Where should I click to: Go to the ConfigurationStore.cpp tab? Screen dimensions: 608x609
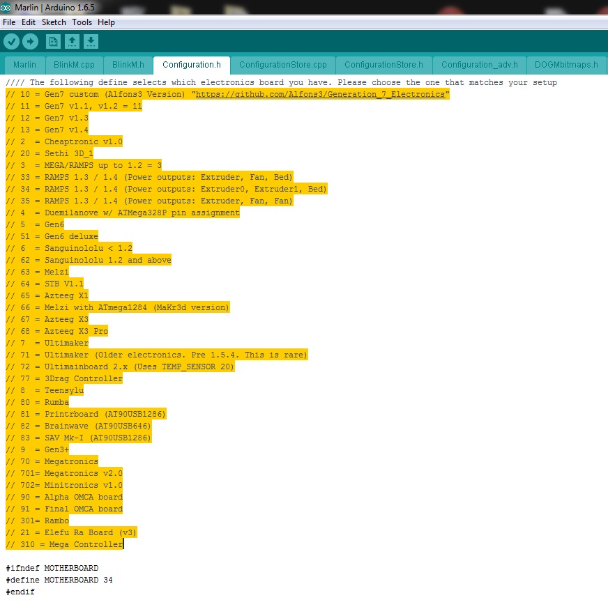coord(282,65)
